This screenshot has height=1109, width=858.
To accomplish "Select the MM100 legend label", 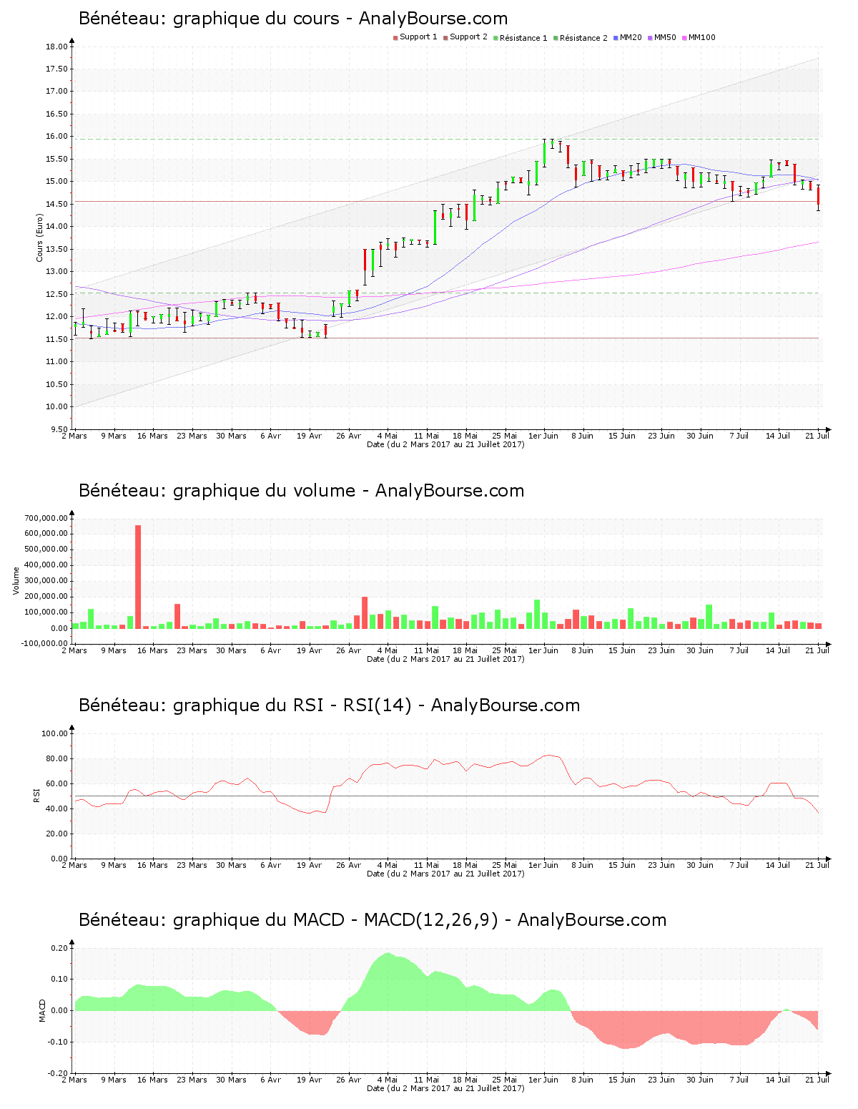I will [701, 37].
